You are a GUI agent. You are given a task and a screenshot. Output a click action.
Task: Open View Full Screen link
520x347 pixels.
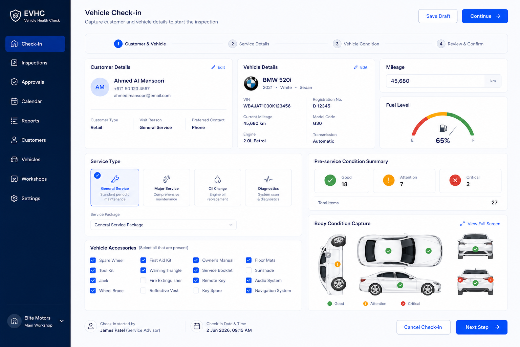click(x=480, y=224)
